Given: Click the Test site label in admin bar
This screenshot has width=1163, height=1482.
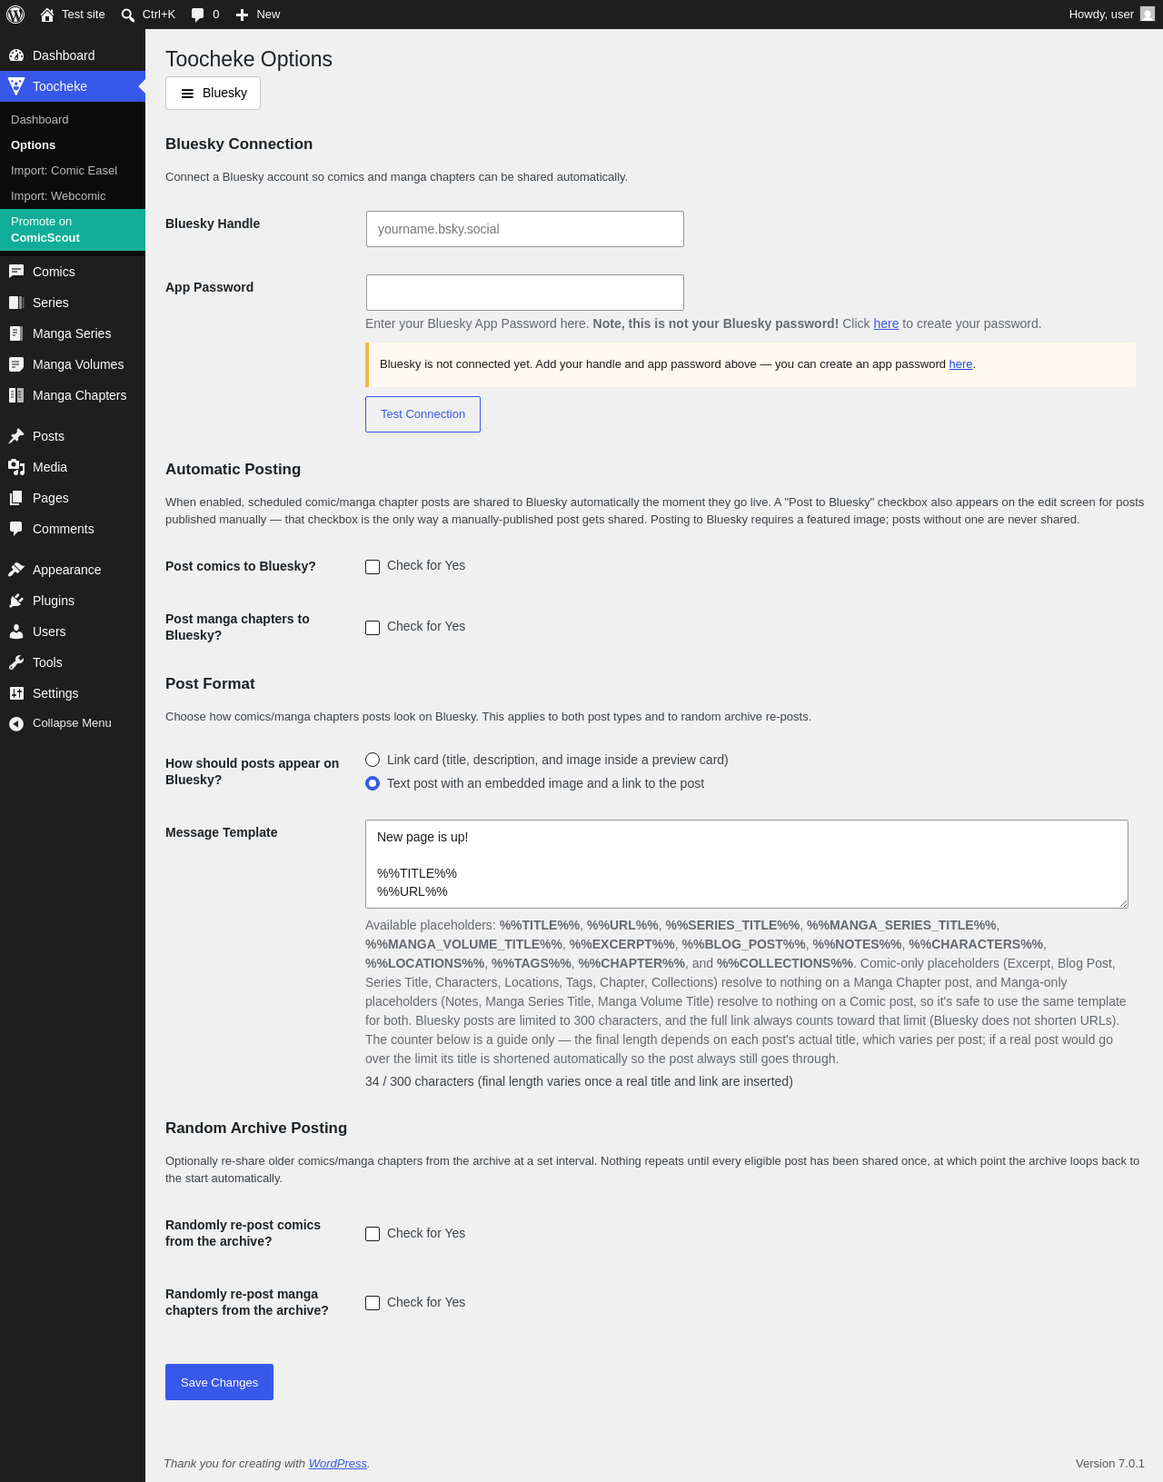Looking at the screenshot, I should [84, 15].
